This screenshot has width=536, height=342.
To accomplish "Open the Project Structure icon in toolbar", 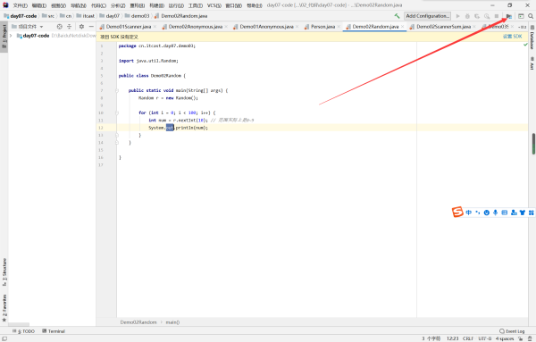I will coord(509,16).
